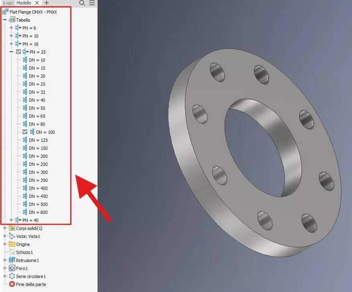Screen dimensions: 352x292
Task: Select the Modello tab
Action: pyautogui.click(x=24, y=3)
